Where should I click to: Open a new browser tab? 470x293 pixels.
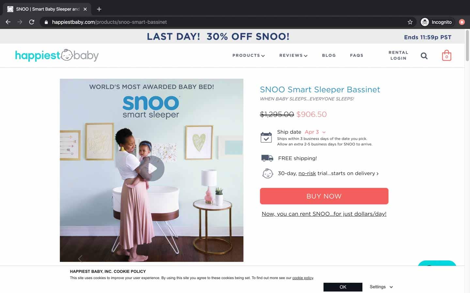[x=99, y=9]
